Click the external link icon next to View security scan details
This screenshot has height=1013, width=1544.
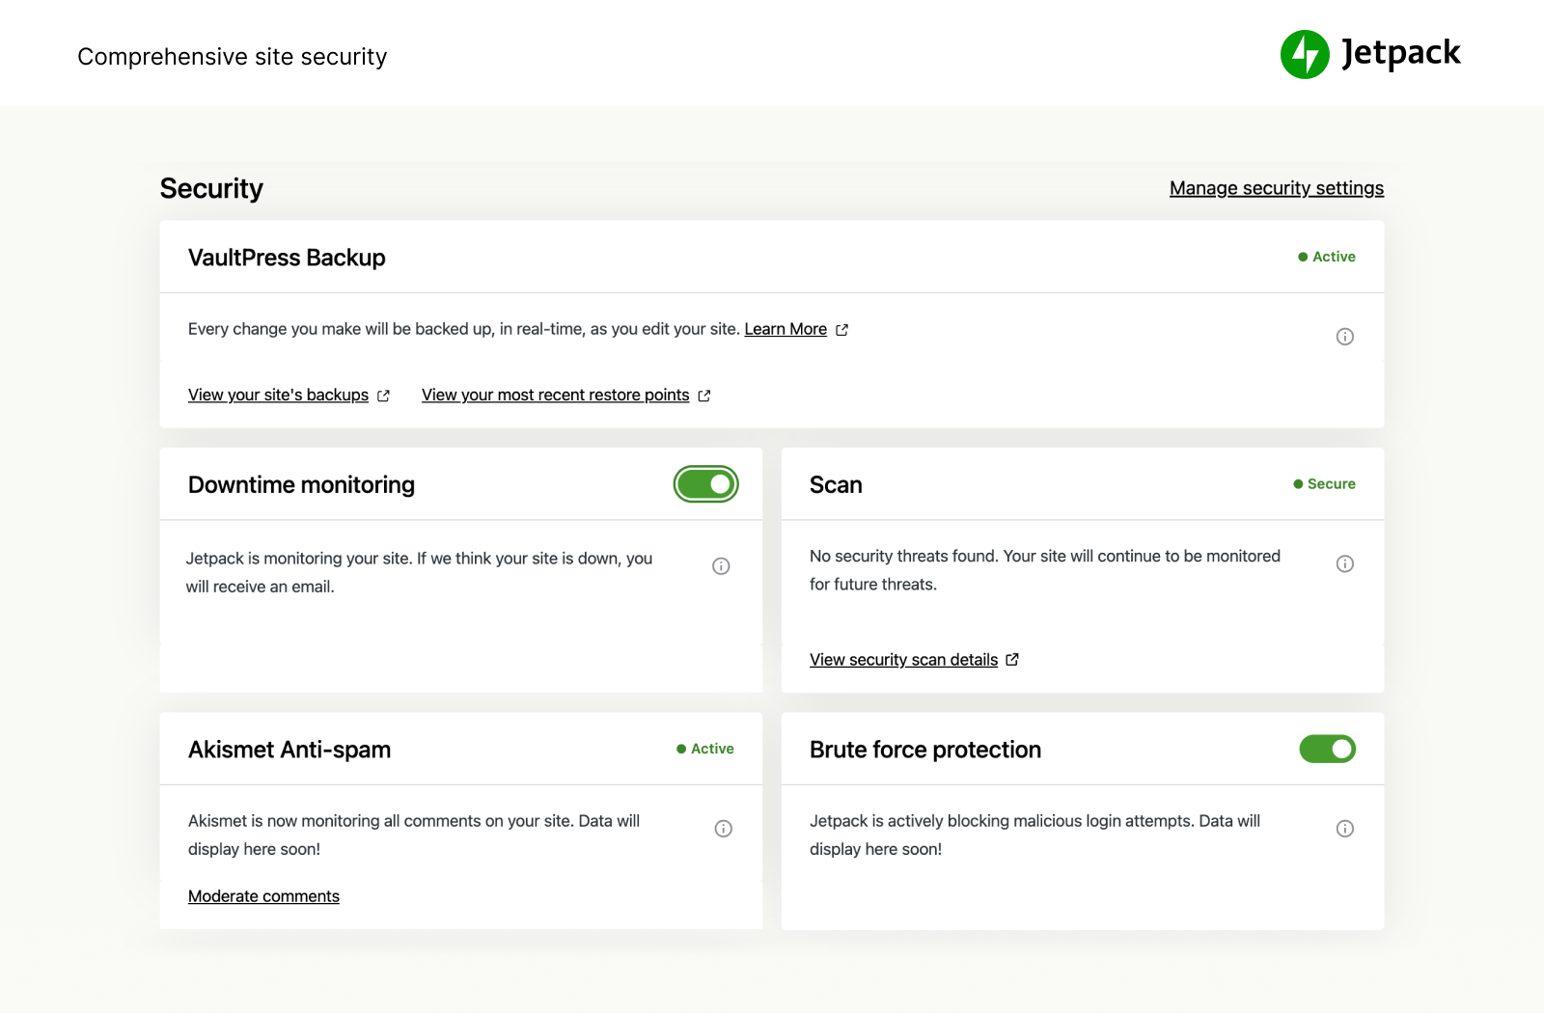pos(1012,659)
